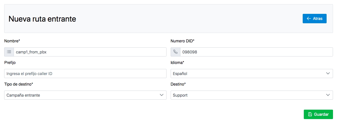Click the Nombre* field label
This screenshot has height=121, width=338.
pyautogui.click(x=12, y=41)
